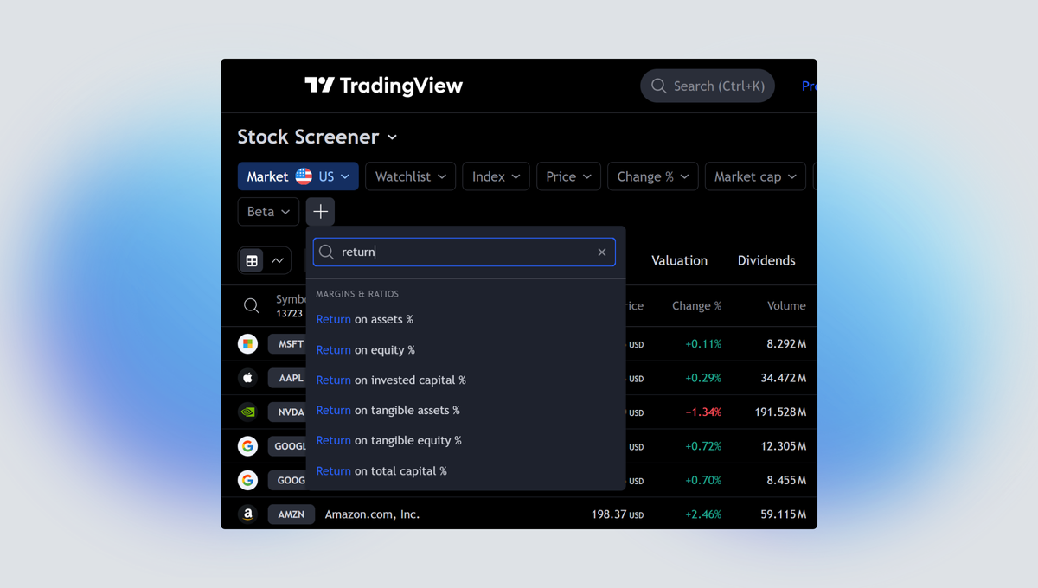Clear the filter search with the X icon
Image resolution: width=1038 pixels, height=588 pixels.
coord(602,252)
